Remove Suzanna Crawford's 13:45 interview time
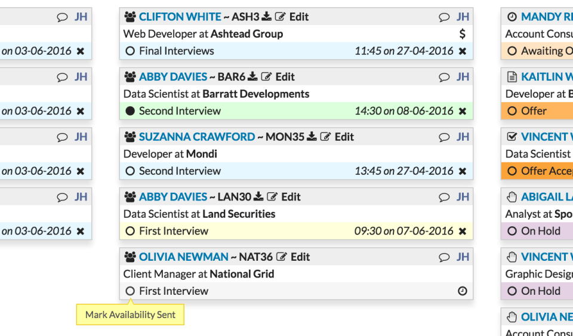The height and width of the screenshot is (336, 573). point(462,171)
